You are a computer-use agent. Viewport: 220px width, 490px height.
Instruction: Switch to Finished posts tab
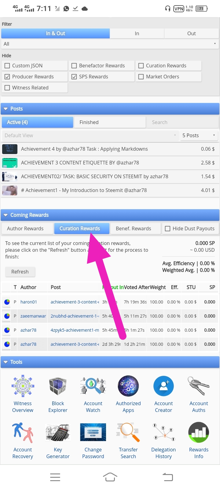pyautogui.click(x=110, y=122)
